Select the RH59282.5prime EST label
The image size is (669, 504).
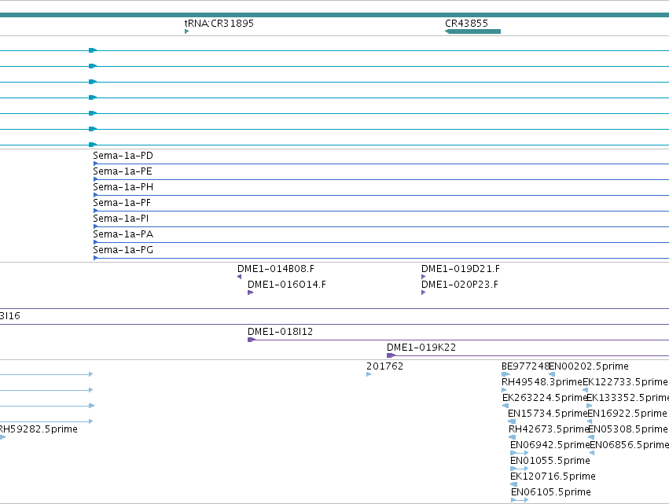pyautogui.click(x=39, y=429)
